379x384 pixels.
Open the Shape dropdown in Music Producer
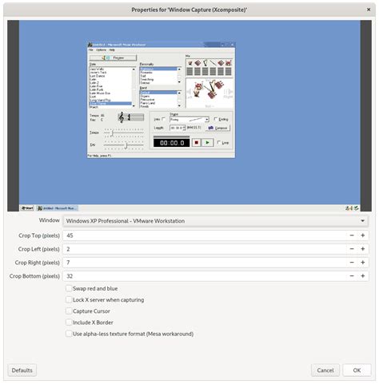[207, 120]
